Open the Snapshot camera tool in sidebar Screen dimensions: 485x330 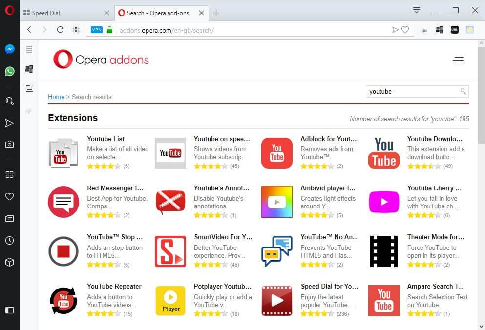click(x=10, y=144)
